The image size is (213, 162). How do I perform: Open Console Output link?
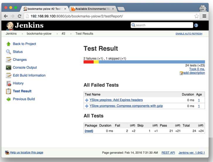pyautogui.click(x=25, y=67)
